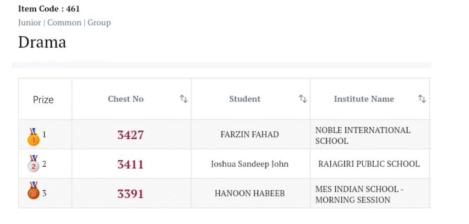This screenshot has width=469, height=224.
Task: Open the Common category link
Action: click(64, 22)
